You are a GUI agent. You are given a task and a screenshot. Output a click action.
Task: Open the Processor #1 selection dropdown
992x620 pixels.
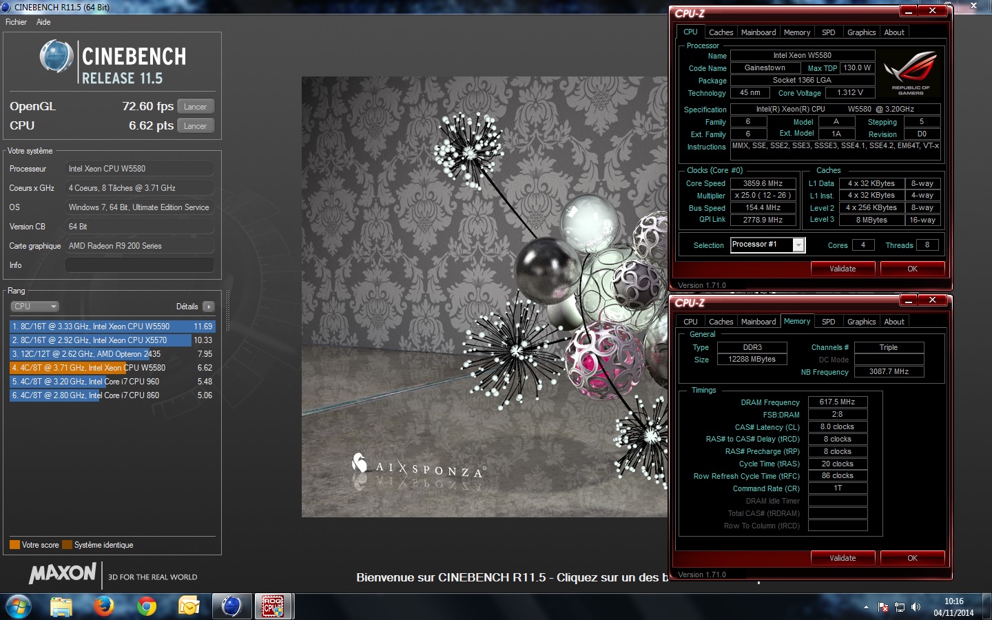click(767, 245)
